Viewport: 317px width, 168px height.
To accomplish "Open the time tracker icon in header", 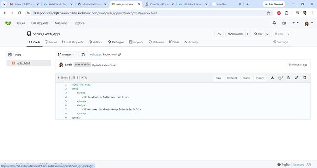I will click(x=284, y=23).
